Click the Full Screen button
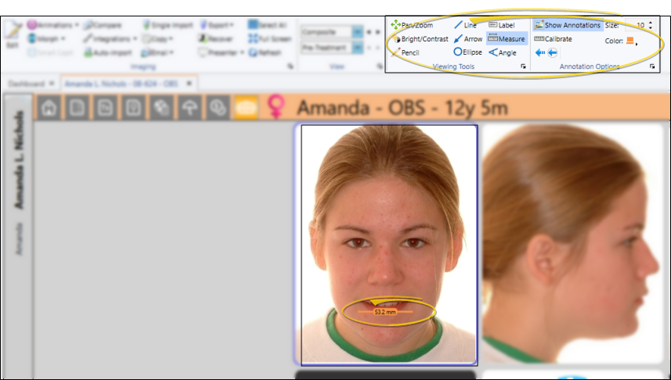The width and height of the screenshot is (671, 380). click(x=269, y=39)
